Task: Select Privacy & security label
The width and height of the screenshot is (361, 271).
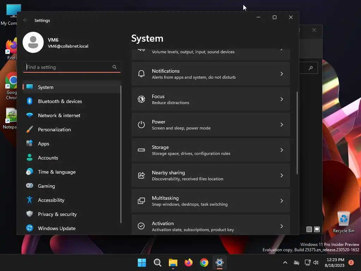Action: [57, 214]
